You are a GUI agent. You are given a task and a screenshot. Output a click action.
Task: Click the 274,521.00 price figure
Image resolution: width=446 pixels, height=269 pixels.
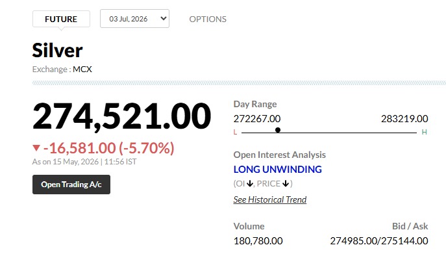click(122, 116)
